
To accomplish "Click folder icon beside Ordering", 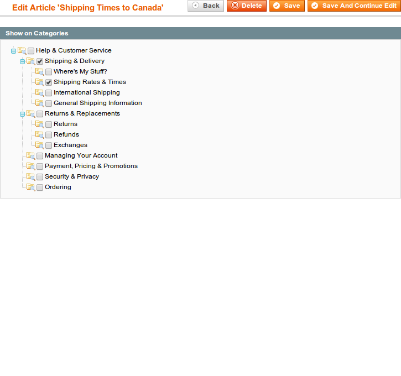I will [30, 187].
